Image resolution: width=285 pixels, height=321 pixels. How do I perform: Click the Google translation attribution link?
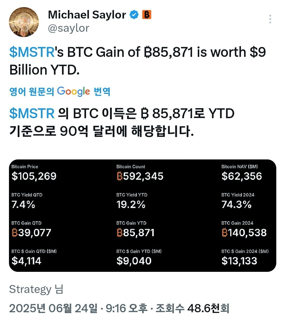[x=60, y=91]
